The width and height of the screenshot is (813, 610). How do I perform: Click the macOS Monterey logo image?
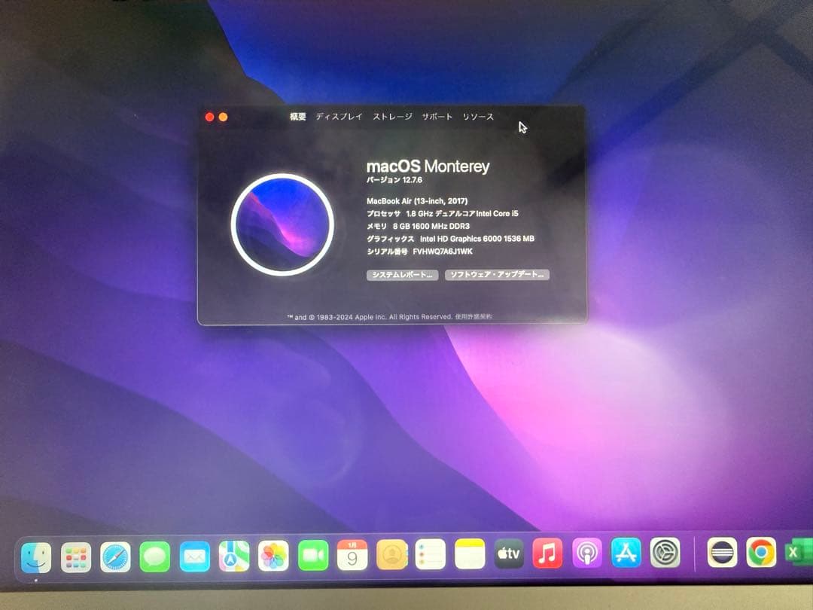pyautogui.click(x=282, y=224)
